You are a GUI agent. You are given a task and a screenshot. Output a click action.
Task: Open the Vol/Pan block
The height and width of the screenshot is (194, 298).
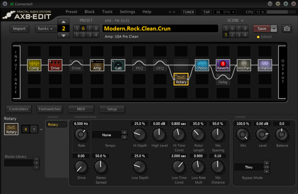point(244,65)
